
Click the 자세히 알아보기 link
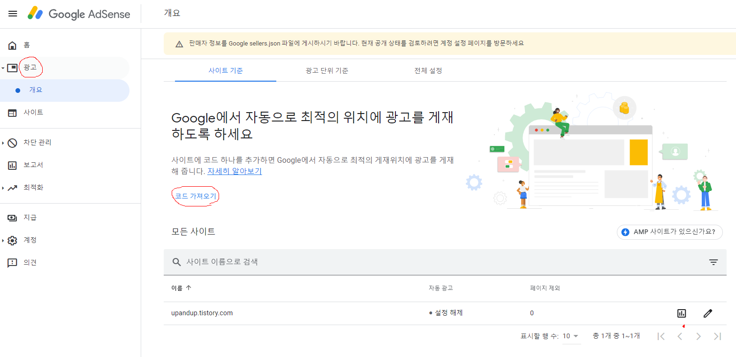[x=235, y=171]
